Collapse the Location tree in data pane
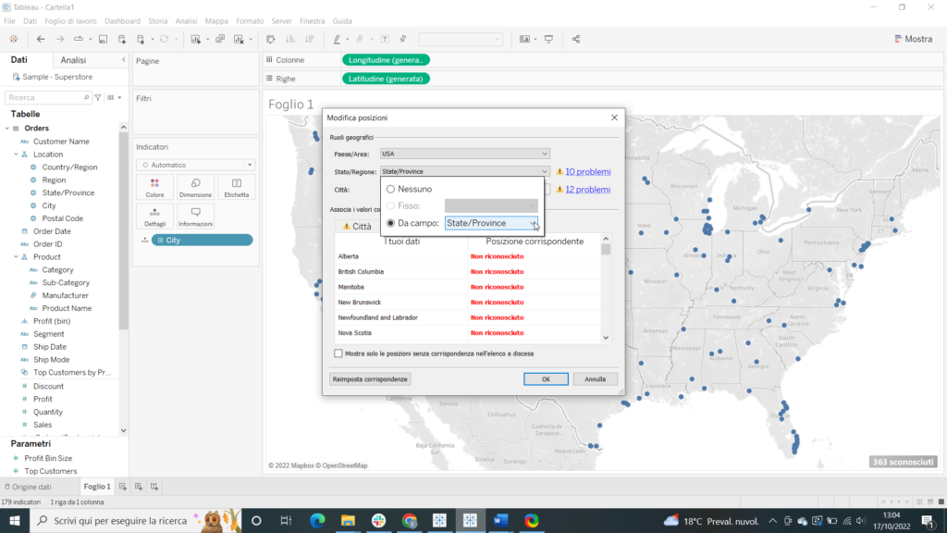This screenshot has height=533, width=947. [17, 153]
